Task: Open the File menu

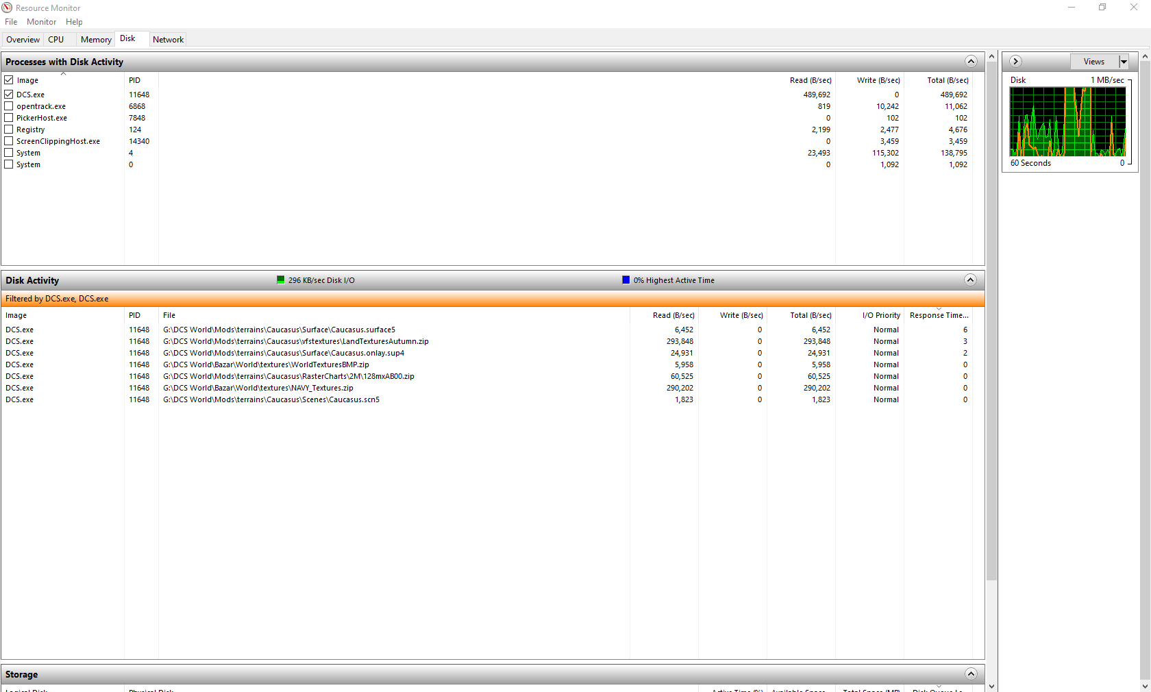Action: coord(11,22)
